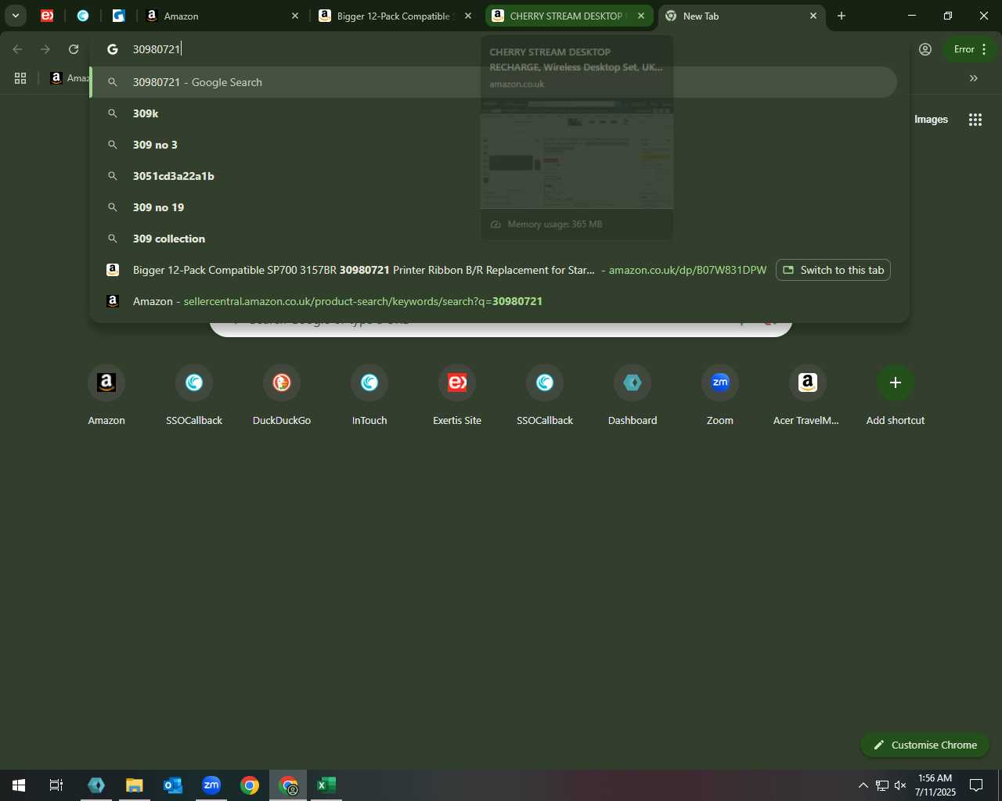Select the 309k search suggestion
1002x801 pixels.
point(493,113)
